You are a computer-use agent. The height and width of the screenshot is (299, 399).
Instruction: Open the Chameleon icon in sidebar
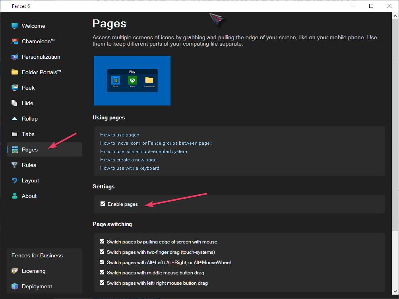tap(15, 41)
